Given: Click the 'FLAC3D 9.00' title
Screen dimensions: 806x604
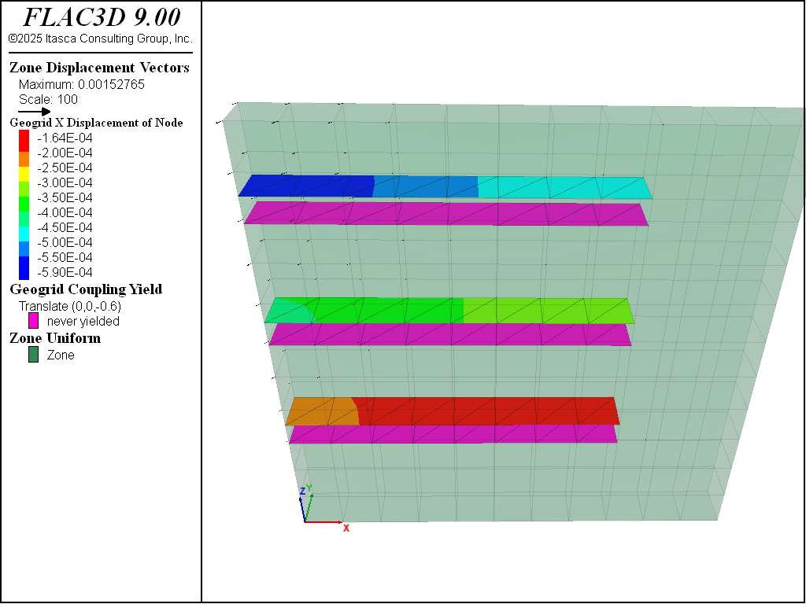Looking at the screenshot, I should tap(102, 17).
